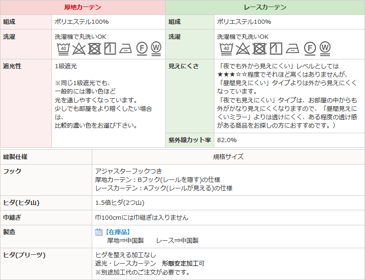Image resolution: width=365 pixels, height=280 pixels.
Task: Click the 見えにくさ row label
Action: (x=183, y=66)
